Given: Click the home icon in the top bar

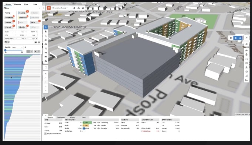Looking at the screenshot, I should coord(74,8).
